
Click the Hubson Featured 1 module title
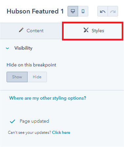(x=35, y=11)
